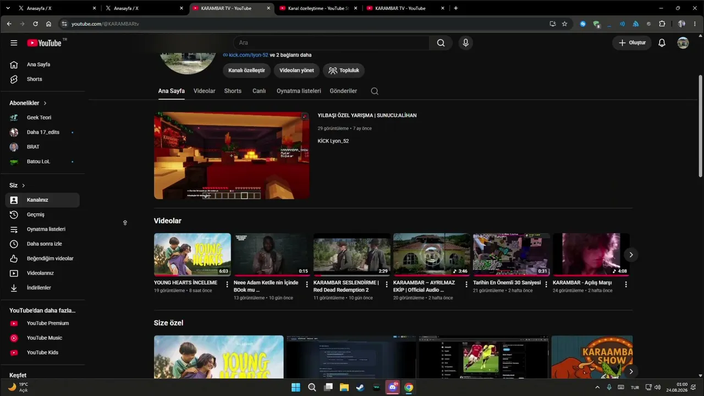Switch to the channel's Shorts tab

[x=233, y=91]
